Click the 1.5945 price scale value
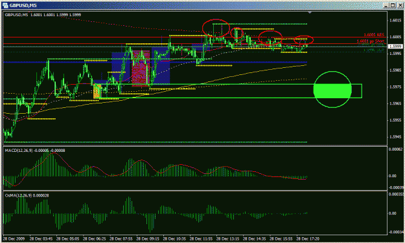The image size is (405, 243). pyautogui.click(x=395, y=136)
